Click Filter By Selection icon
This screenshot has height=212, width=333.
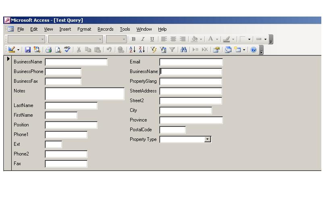[x=154, y=50]
